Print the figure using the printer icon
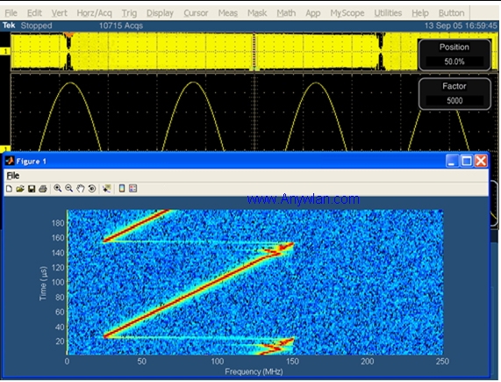This screenshot has width=501, height=382. [43, 189]
